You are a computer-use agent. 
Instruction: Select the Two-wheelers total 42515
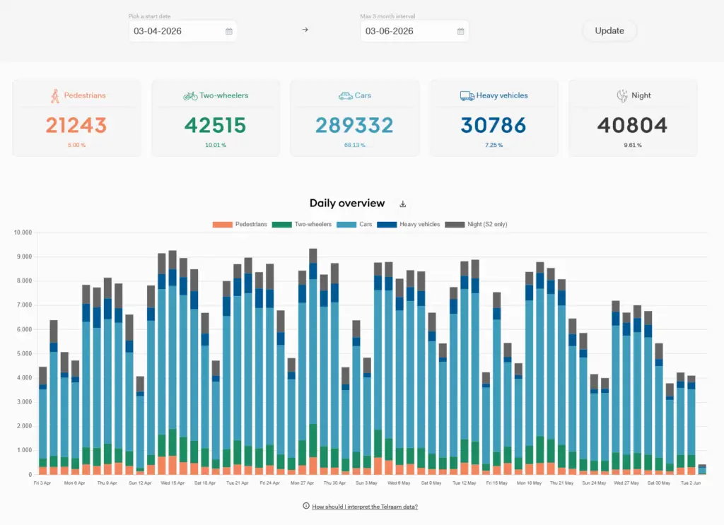coord(215,125)
